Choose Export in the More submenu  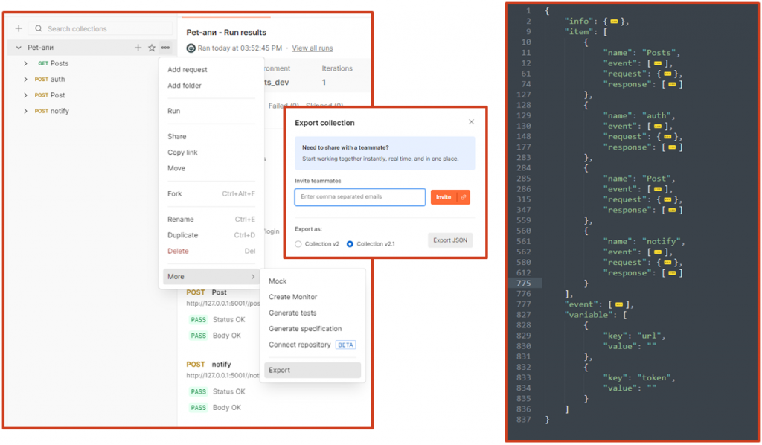coord(313,370)
